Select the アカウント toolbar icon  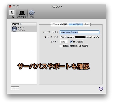pyautogui.click(x=22, y=14)
